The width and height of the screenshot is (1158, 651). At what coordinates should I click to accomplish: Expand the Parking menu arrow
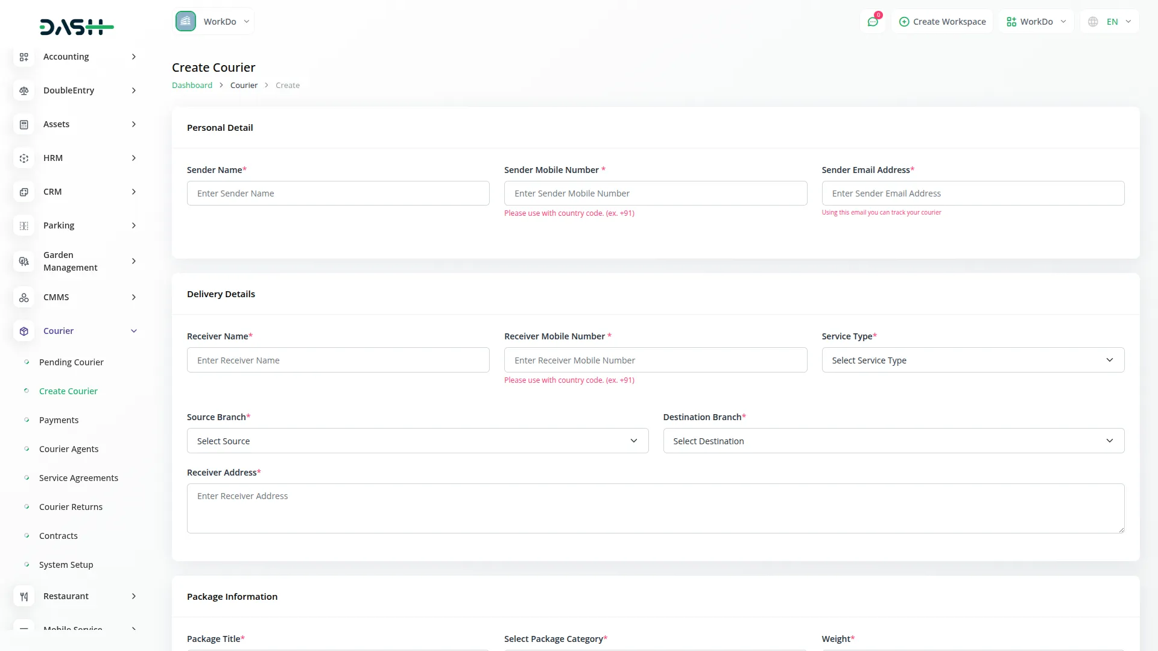(134, 225)
